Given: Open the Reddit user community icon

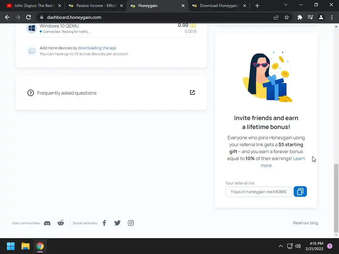Looking at the screenshot, I should pyautogui.click(x=61, y=223).
